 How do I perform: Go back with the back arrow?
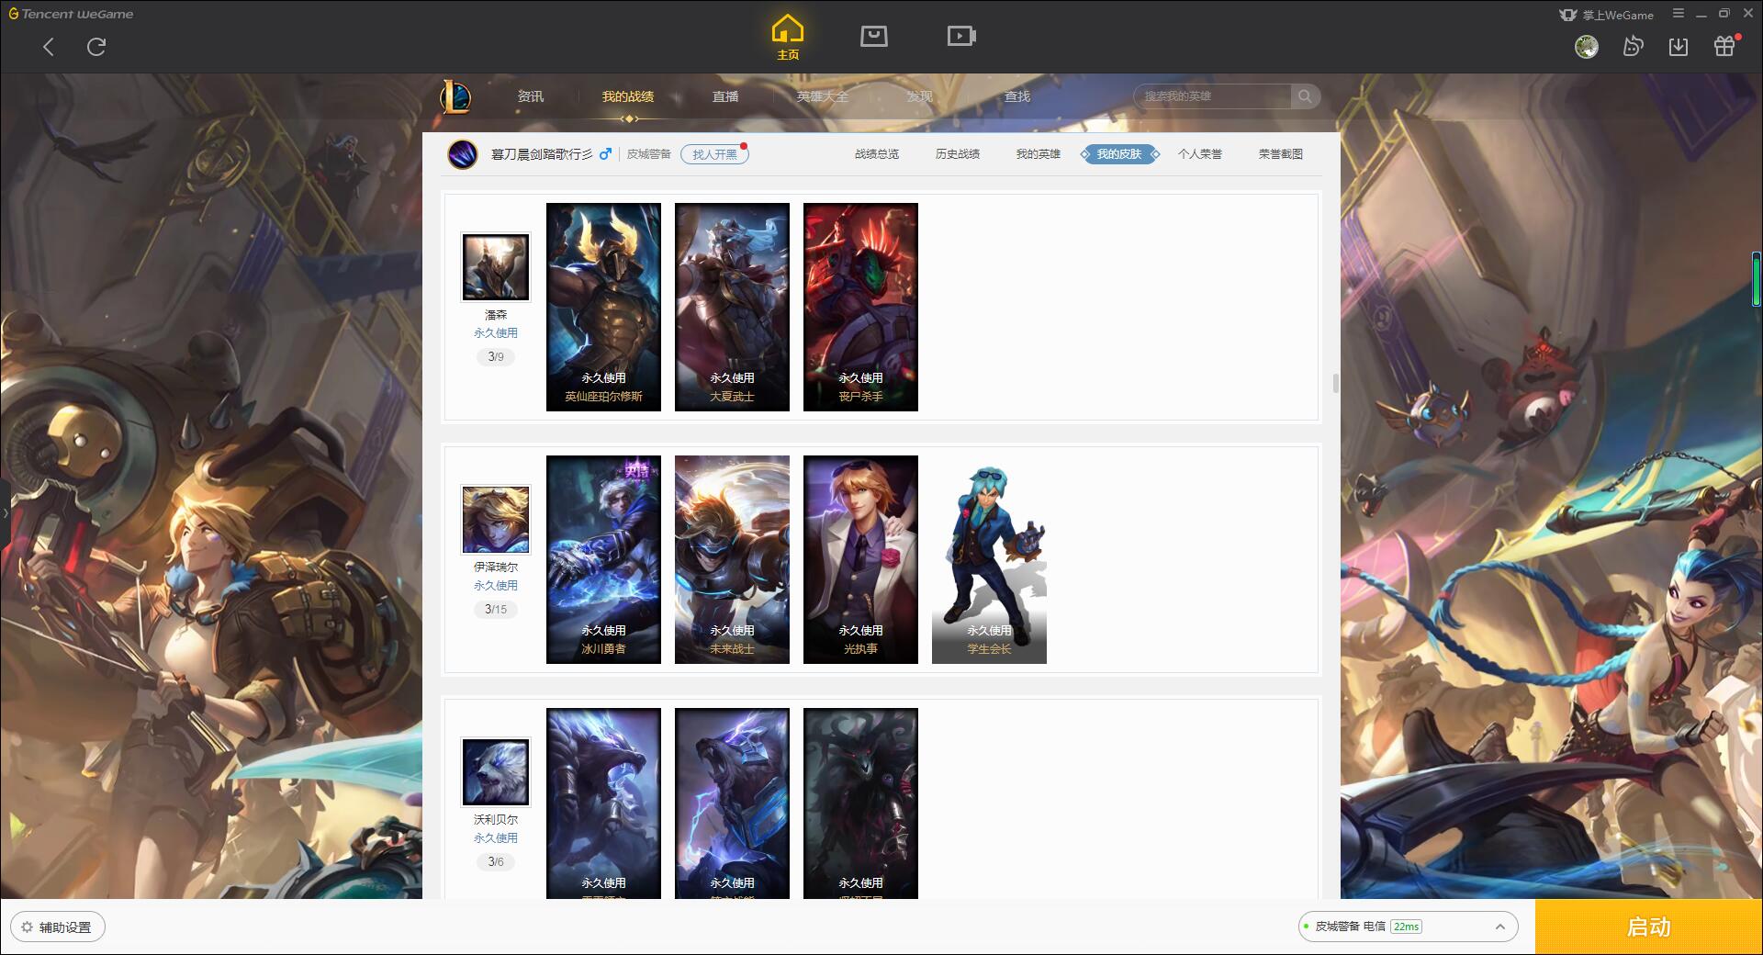click(49, 47)
